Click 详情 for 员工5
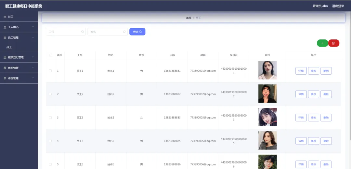 tap(301, 141)
